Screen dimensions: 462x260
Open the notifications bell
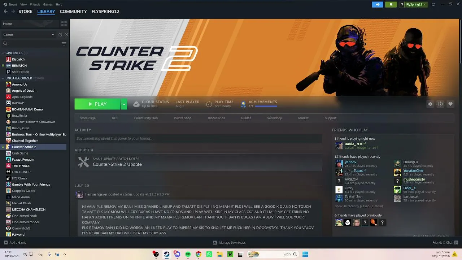click(x=391, y=5)
